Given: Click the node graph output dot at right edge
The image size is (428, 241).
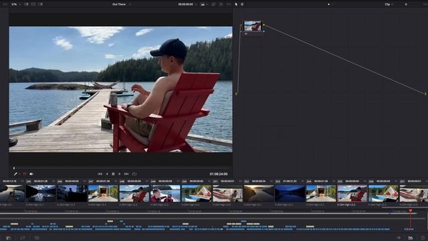Looking at the screenshot, I should [x=425, y=94].
